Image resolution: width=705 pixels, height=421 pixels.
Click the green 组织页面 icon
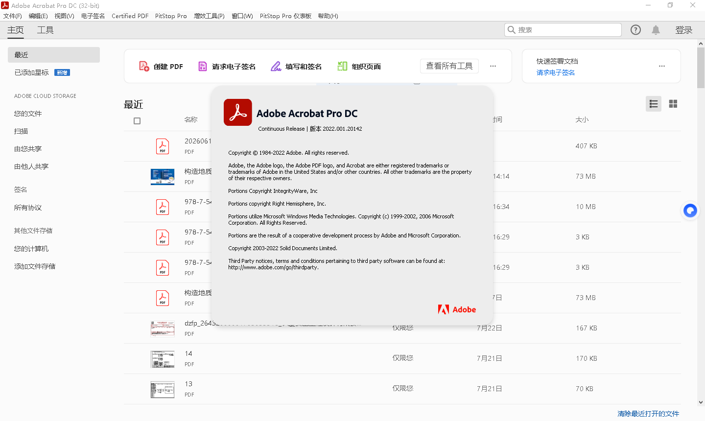pos(342,66)
